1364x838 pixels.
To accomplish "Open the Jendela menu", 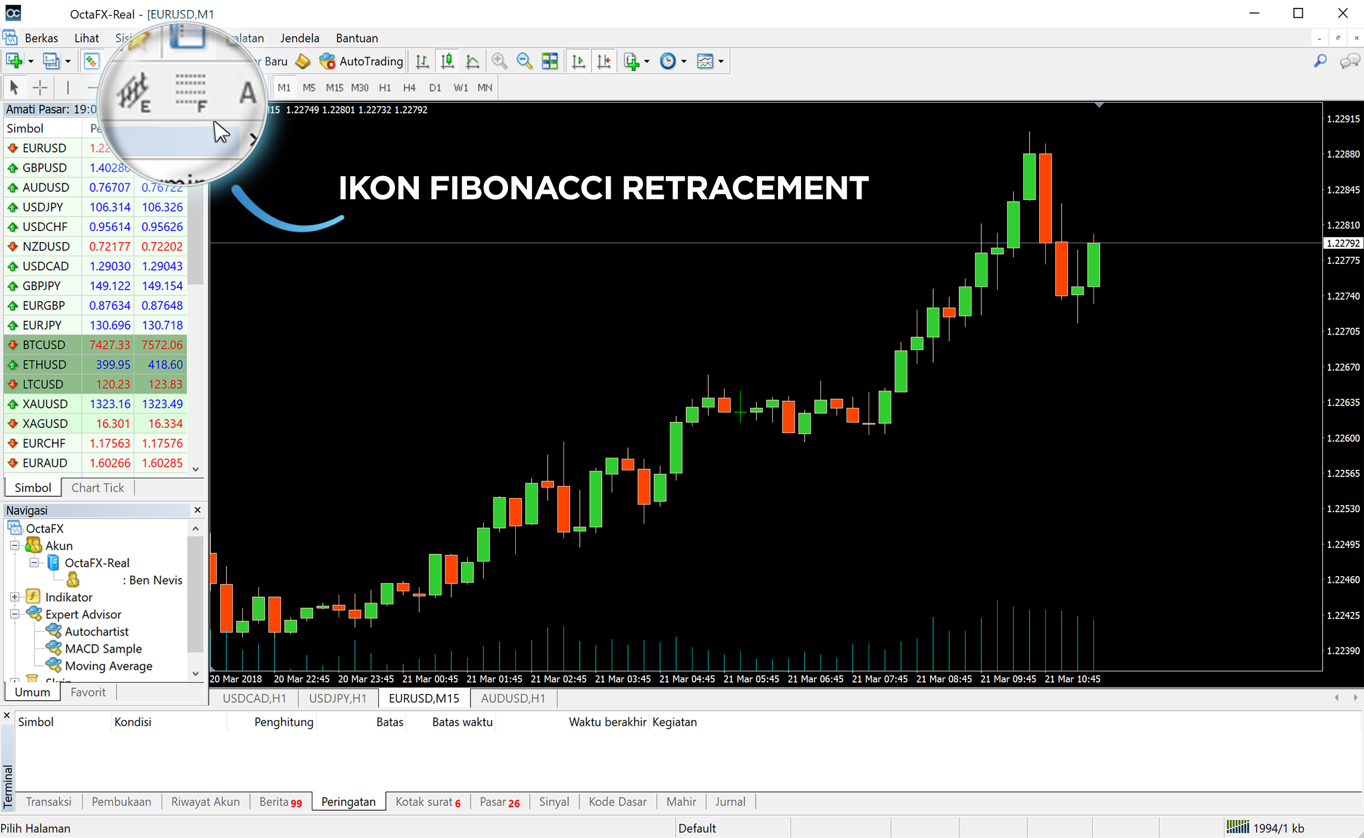I will (299, 38).
